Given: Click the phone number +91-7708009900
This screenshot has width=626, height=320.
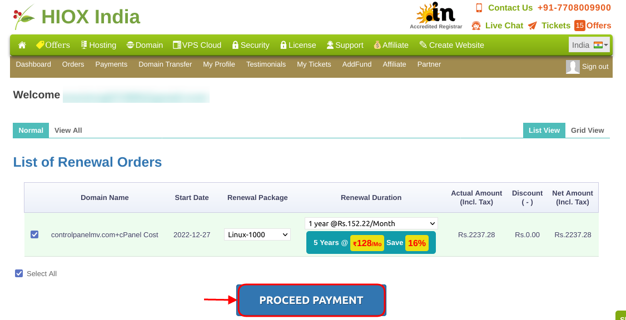Looking at the screenshot, I should click(574, 8).
